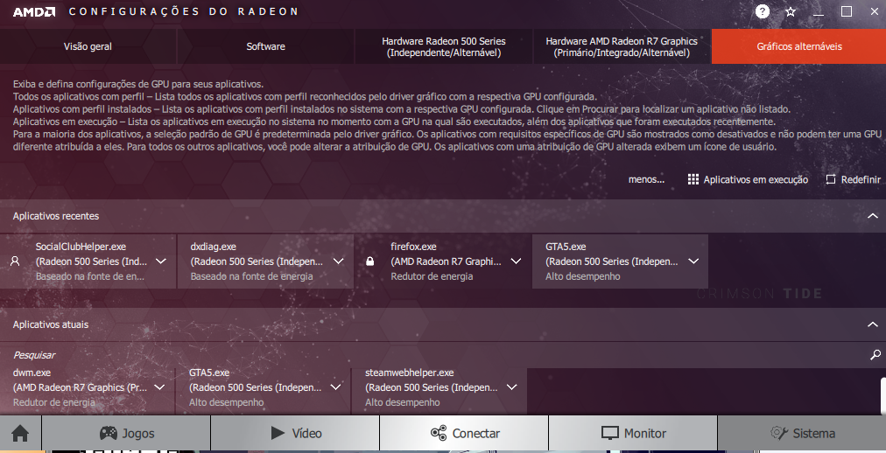Screen dimensions: 886x453
Task: Open Hardware Radeon 500 Series tab
Action: coord(444,46)
